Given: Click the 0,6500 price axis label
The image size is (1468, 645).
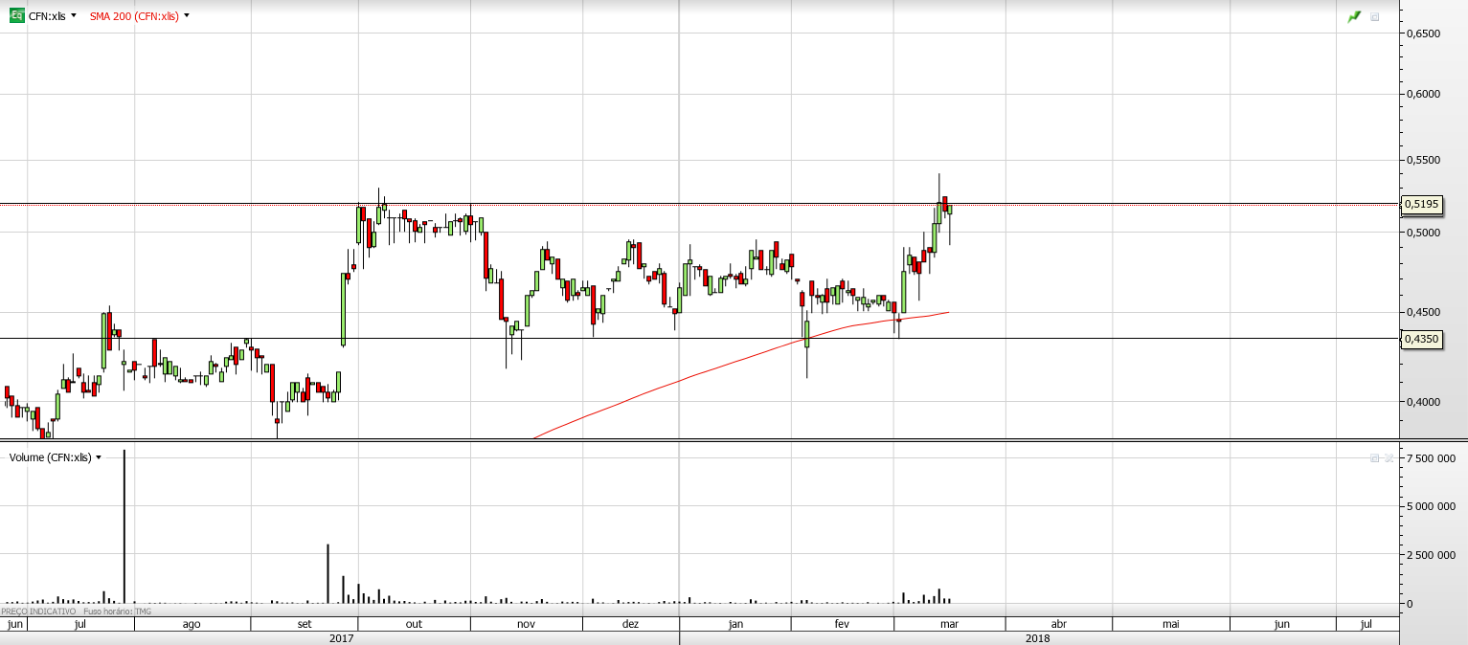Looking at the screenshot, I should (x=1423, y=33).
